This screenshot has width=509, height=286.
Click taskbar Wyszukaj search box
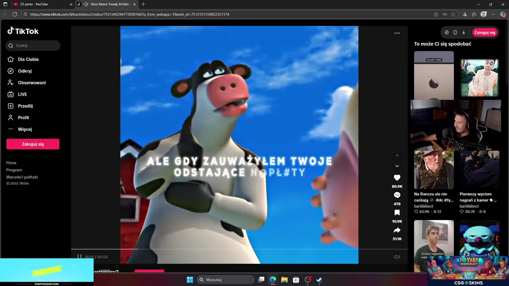point(225,280)
